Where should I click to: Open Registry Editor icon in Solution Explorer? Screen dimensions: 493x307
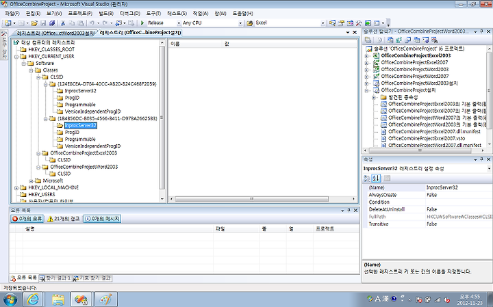[399, 40]
